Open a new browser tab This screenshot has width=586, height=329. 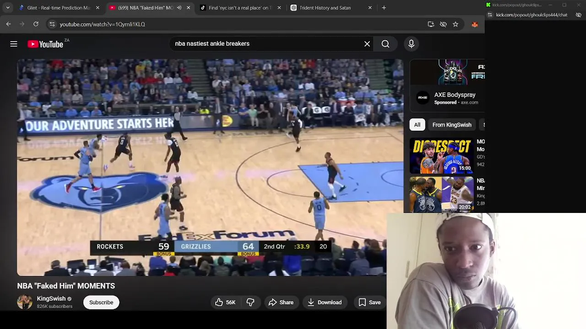[384, 8]
